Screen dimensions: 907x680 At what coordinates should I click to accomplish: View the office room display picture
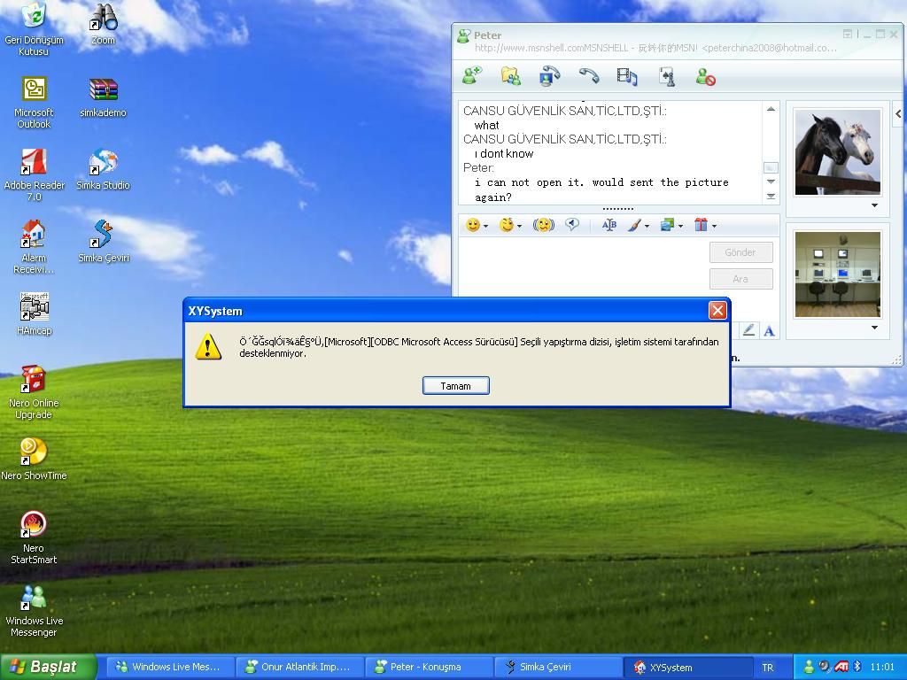click(838, 274)
